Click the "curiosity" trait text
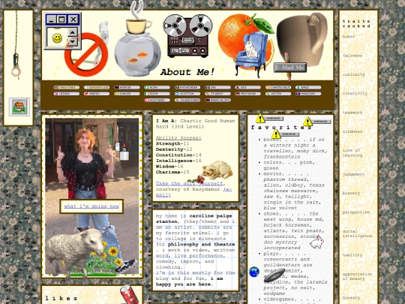405x304 pixels. [353, 74]
